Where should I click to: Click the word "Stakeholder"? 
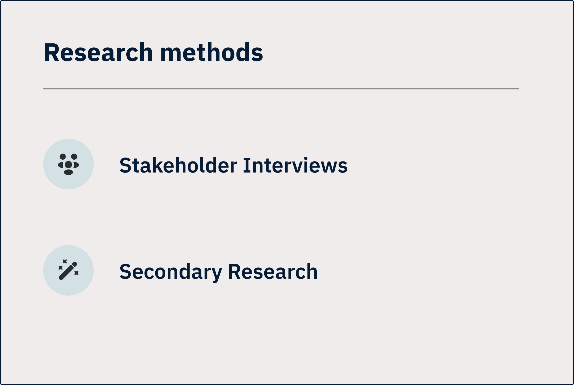[x=178, y=165]
